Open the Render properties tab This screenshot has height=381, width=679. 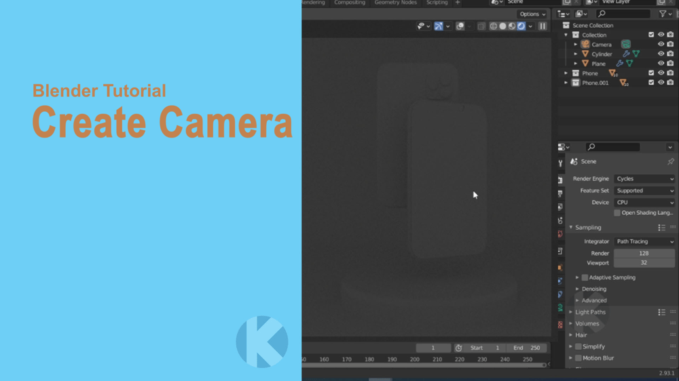point(560,180)
